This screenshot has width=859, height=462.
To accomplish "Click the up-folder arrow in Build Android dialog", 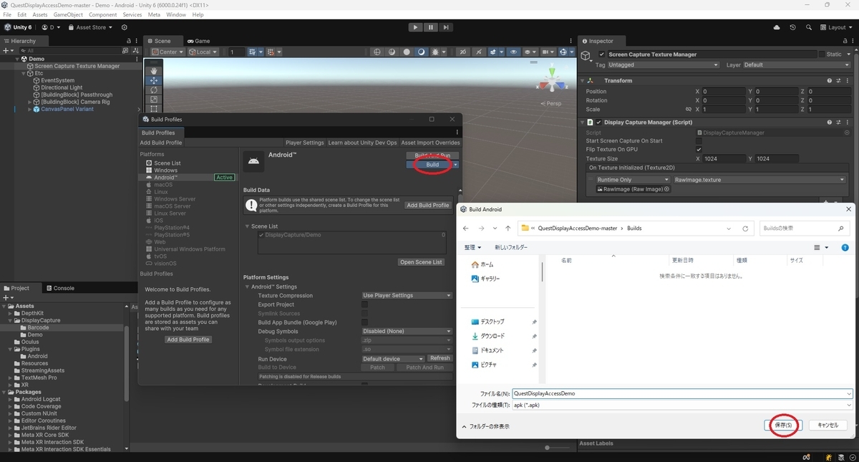I will point(508,228).
